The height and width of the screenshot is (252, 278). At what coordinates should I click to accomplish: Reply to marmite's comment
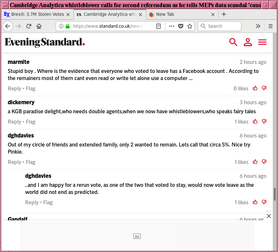[14, 88]
